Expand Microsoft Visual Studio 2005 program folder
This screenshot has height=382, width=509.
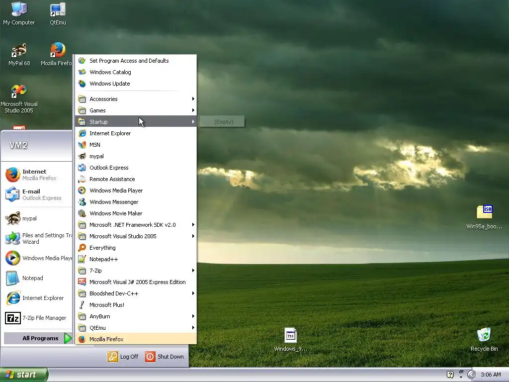pos(136,236)
